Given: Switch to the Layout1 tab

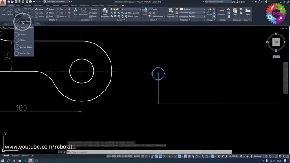Looking at the screenshot, I should point(15,156).
